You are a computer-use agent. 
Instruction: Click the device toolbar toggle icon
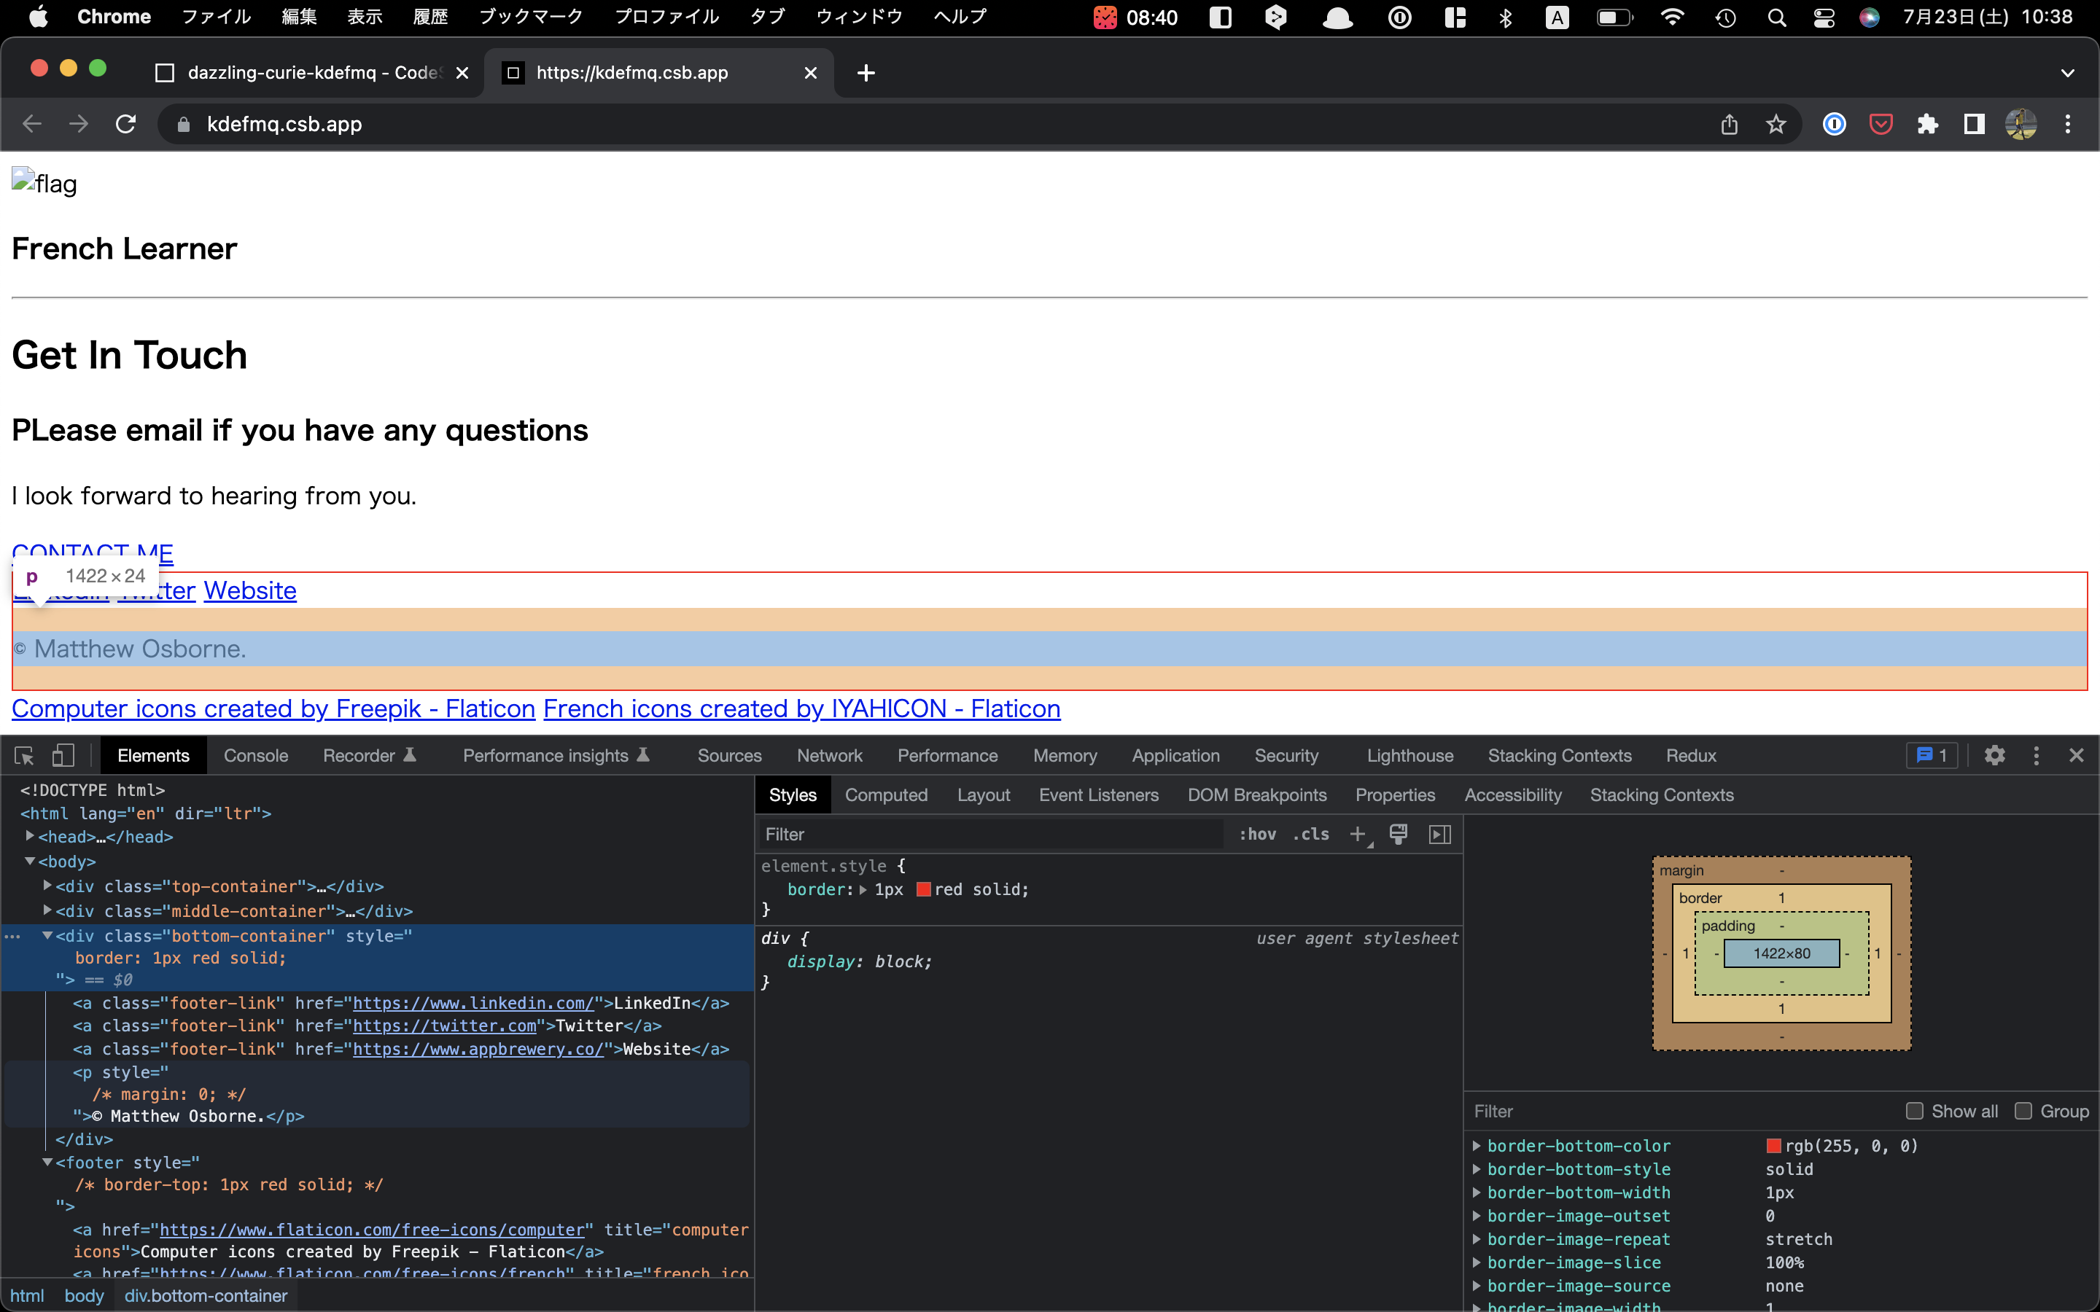(x=61, y=754)
